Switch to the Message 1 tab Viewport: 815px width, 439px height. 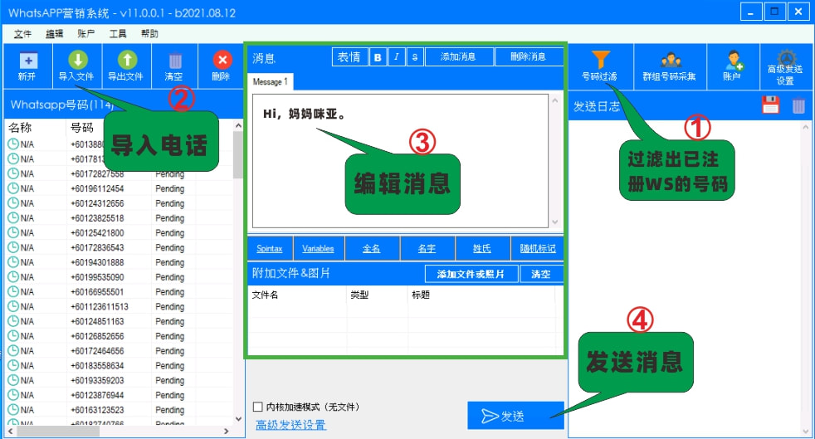pyautogui.click(x=271, y=81)
